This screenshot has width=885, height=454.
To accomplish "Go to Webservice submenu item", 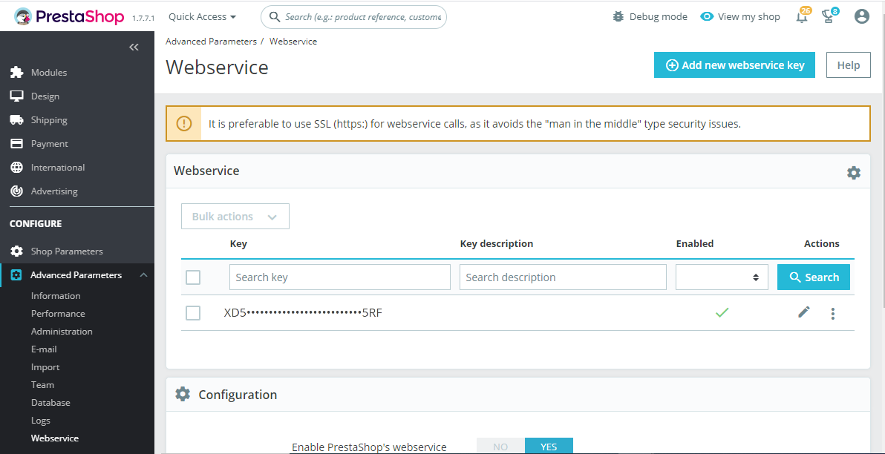I will coord(55,438).
